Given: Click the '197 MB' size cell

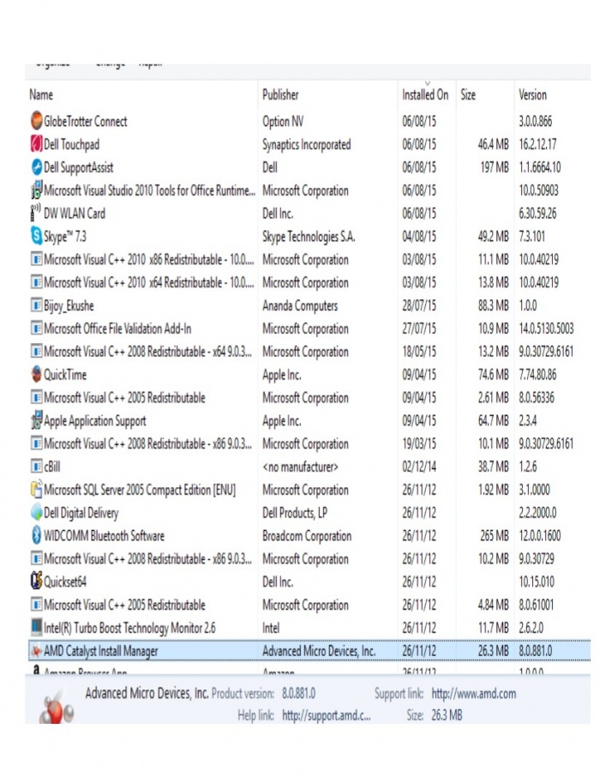Looking at the screenshot, I should pos(495,167).
